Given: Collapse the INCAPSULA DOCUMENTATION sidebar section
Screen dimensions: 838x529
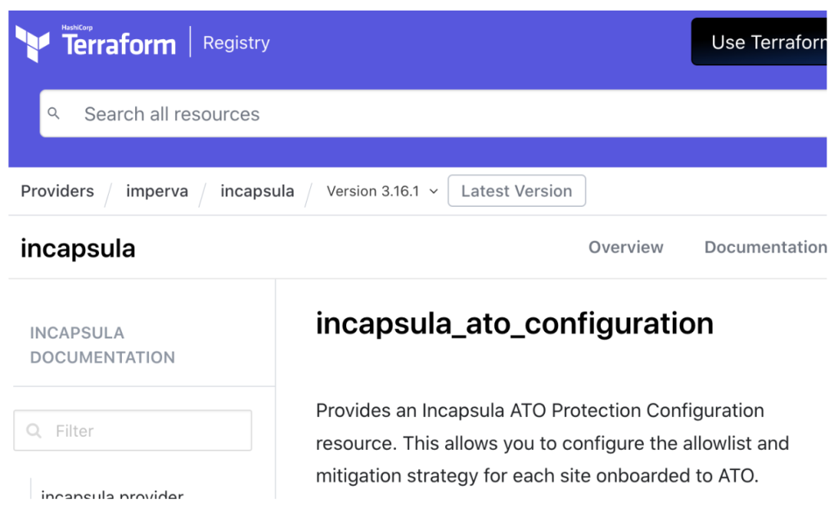Looking at the screenshot, I should (x=102, y=344).
